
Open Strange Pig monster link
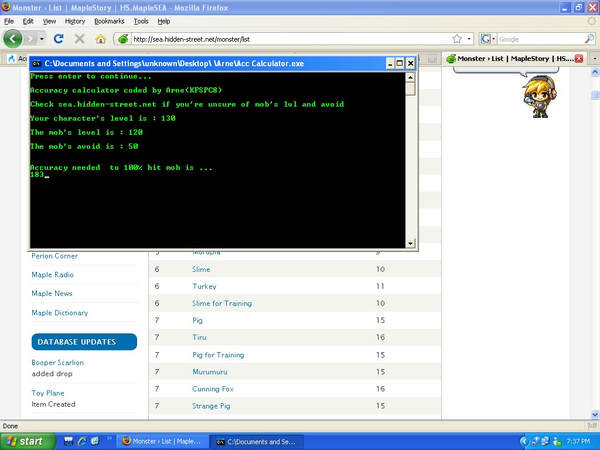coord(211,406)
